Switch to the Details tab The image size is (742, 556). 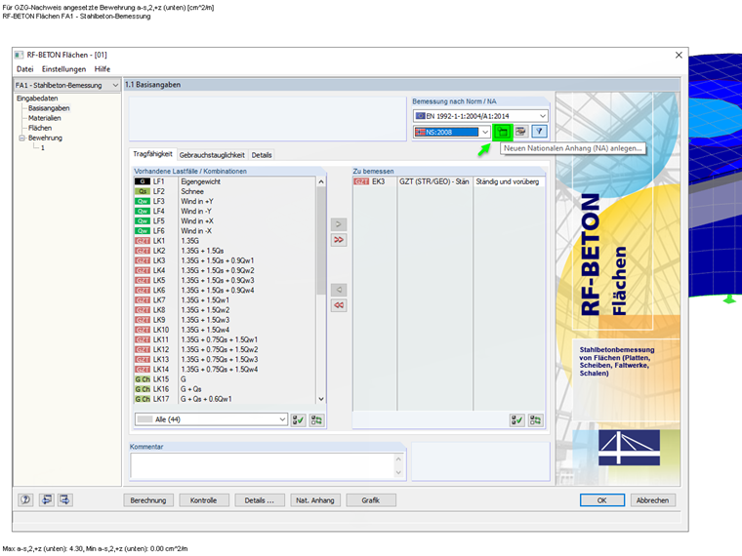coord(262,155)
